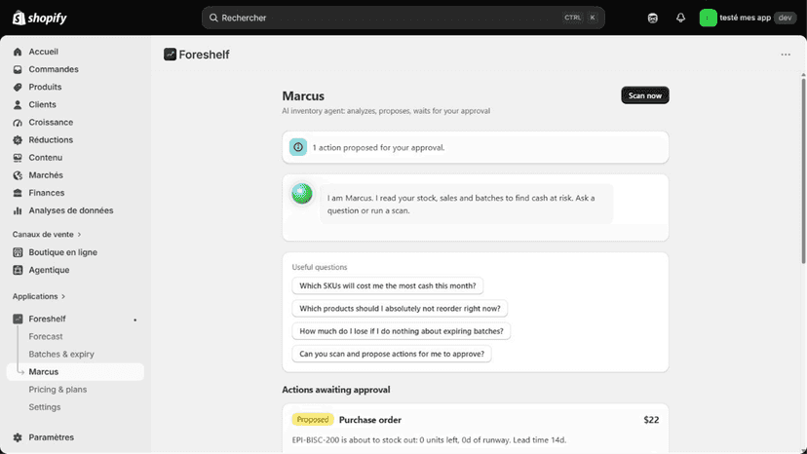Click the Produits tag icon
Screen dimensions: 807x454
18,87
